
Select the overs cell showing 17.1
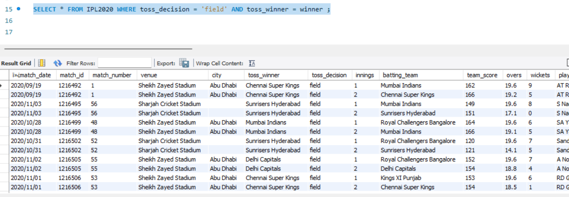click(x=515, y=113)
